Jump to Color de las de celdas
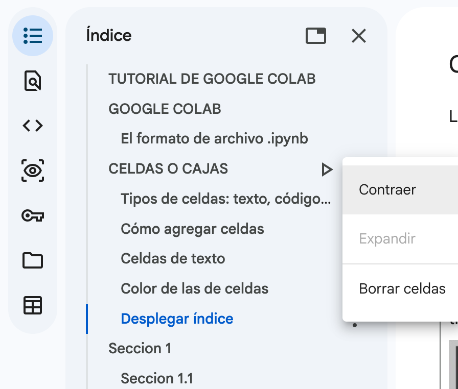This screenshot has height=389, width=458. (x=194, y=289)
